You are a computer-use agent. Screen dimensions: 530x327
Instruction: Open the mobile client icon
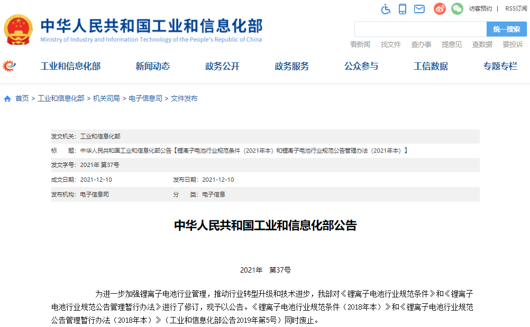403,9
